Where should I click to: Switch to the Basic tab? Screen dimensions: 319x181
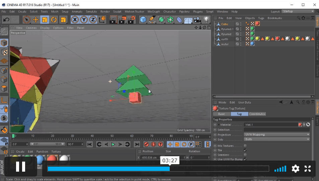pyautogui.click(x=222, y=114)
